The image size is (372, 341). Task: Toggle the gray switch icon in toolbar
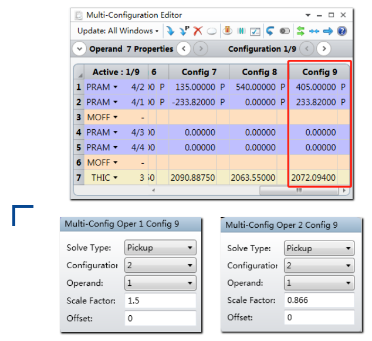point(285,31)
